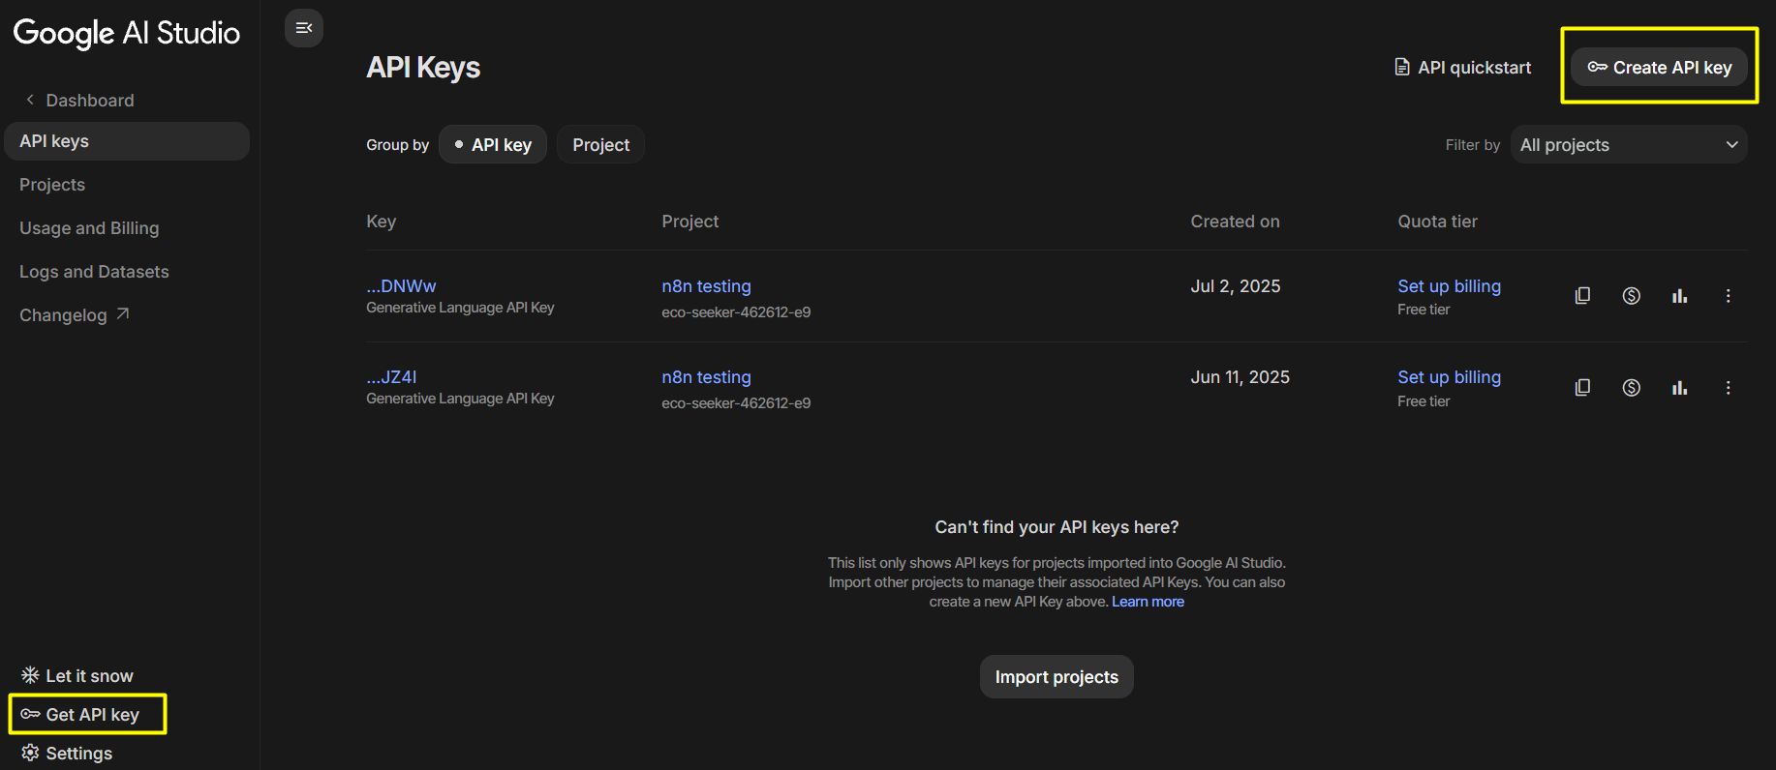View usage chart for ...JZ4I key

point(1680,388)
